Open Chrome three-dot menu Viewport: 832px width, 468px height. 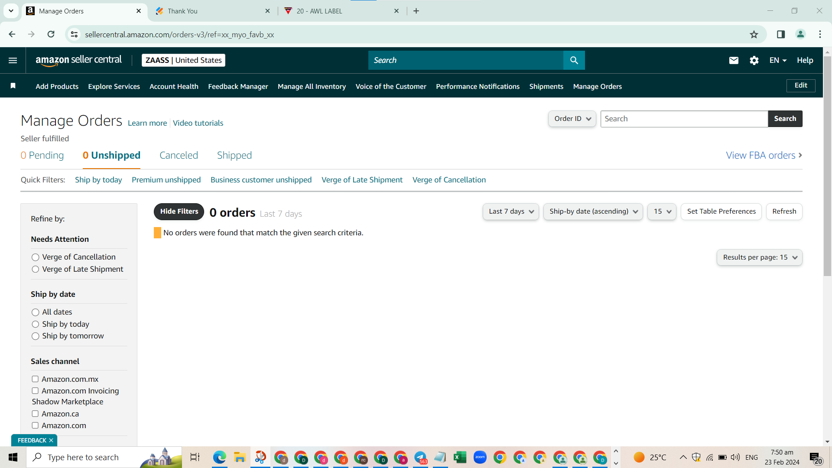pyautogui.click(x=820, y=34)
